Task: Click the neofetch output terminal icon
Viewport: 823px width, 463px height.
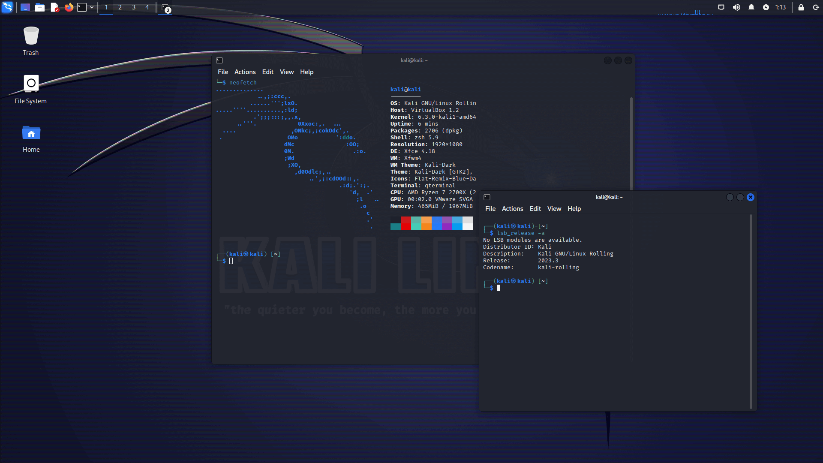Action: (x=219, y=60)
